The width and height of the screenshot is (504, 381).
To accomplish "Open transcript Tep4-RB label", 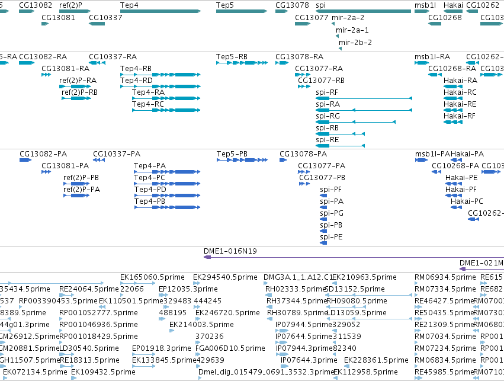I will pyautogui.click(x=136, y=69).
